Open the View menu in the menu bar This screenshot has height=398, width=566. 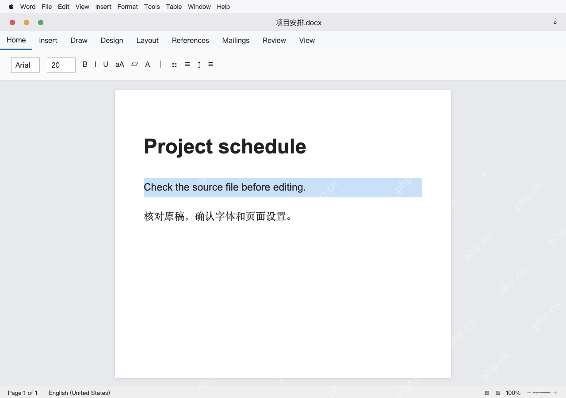tap(82, 7)
